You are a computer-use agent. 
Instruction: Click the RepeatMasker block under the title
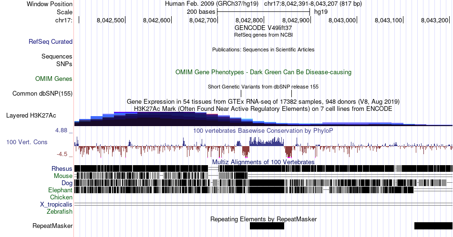267,226
